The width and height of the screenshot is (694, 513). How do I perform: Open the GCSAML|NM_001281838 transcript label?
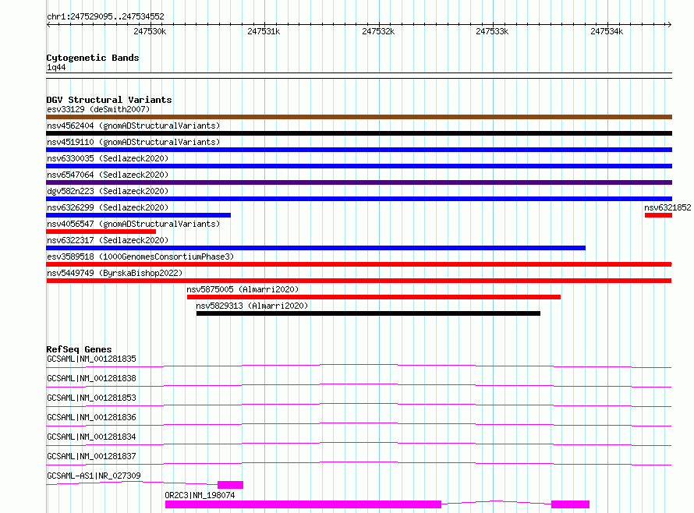pos(91,378)
